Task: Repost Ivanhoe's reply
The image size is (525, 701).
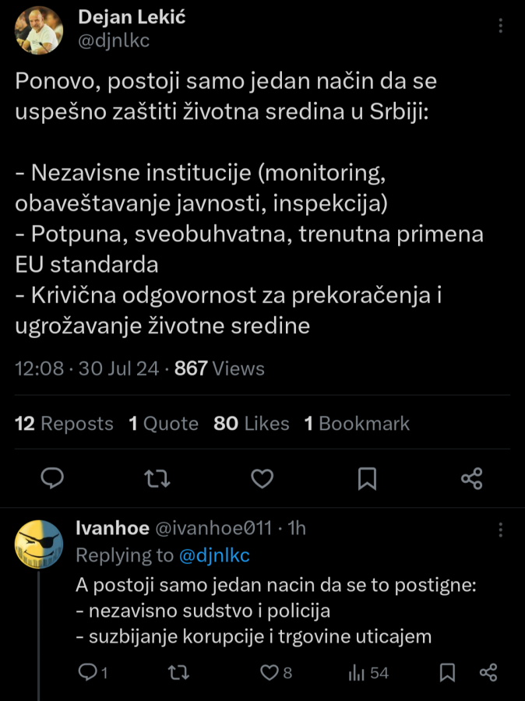Action: [x=178, y=672]
